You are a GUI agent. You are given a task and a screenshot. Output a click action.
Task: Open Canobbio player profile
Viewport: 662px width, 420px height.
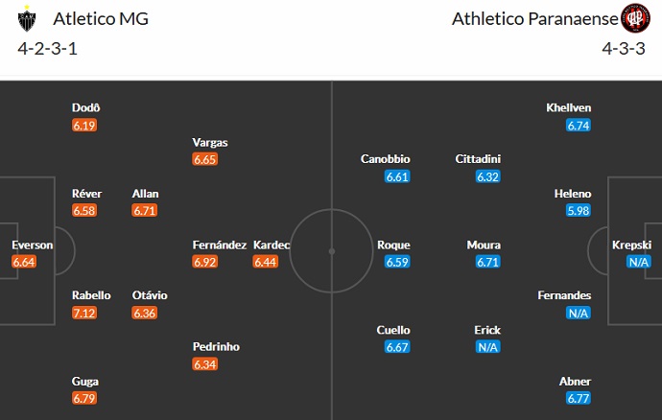coord(385,159)
